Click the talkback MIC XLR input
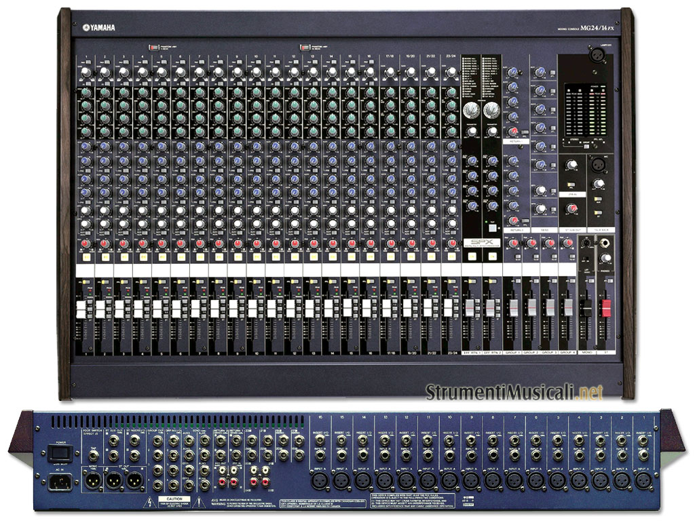Image resolution: width=695 pixels, height=521 pixels. point(599,164)
